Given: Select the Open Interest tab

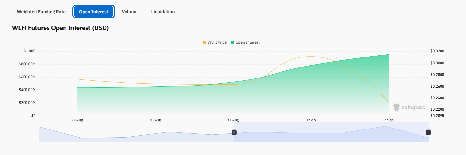Looking at the screenshot, I should (94, 12).
